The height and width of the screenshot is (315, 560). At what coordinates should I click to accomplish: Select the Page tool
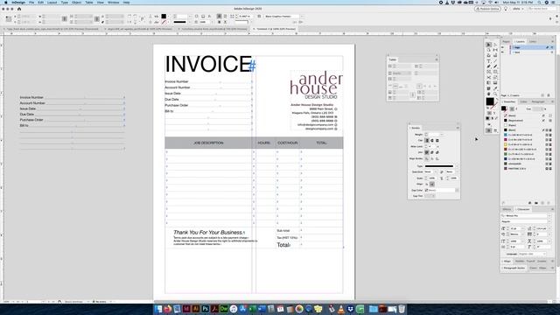pos(489,50)
